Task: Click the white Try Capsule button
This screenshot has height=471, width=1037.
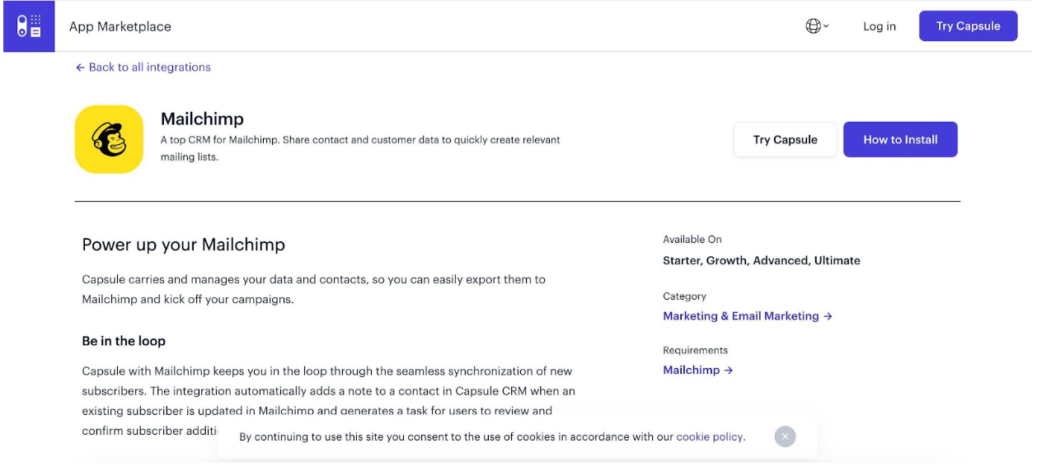Action: point(785,140)
